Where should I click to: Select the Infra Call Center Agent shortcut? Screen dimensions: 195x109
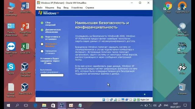tap(182, 29)
